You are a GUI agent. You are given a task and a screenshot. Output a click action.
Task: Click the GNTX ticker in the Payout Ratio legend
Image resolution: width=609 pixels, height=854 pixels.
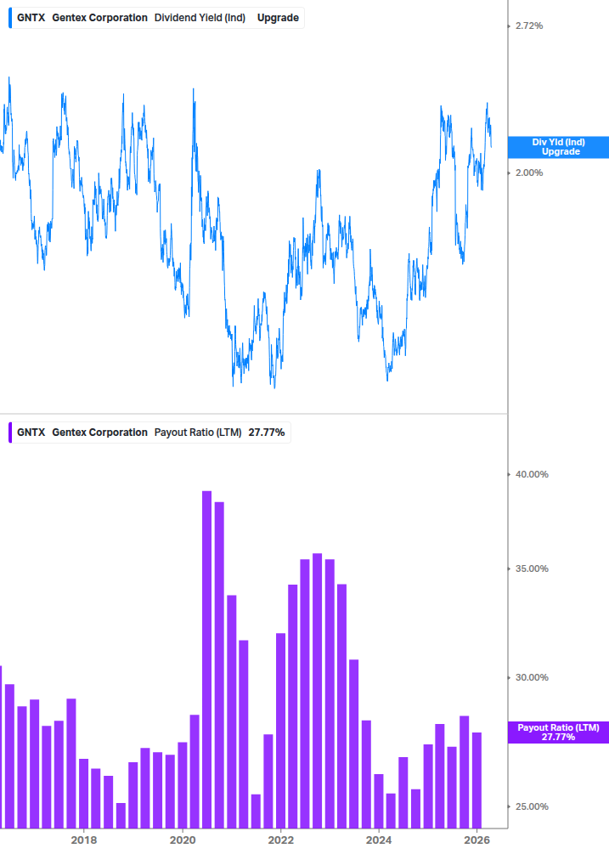coord(31,433)
